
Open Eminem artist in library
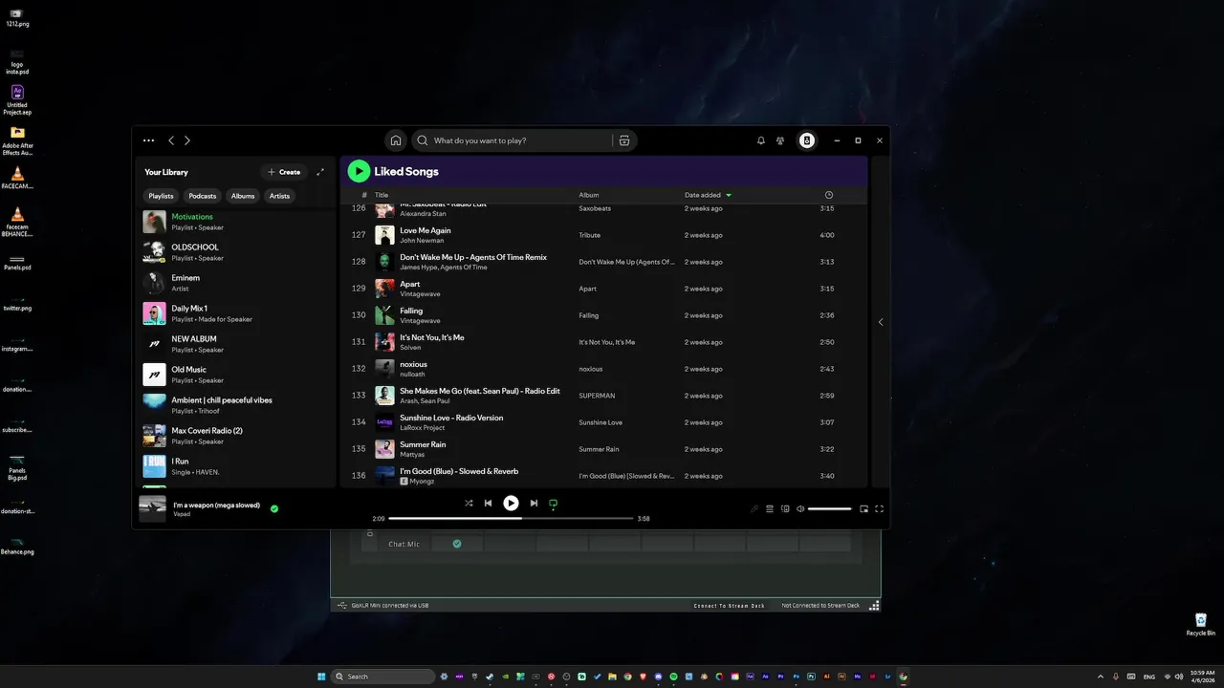(236, 283)
